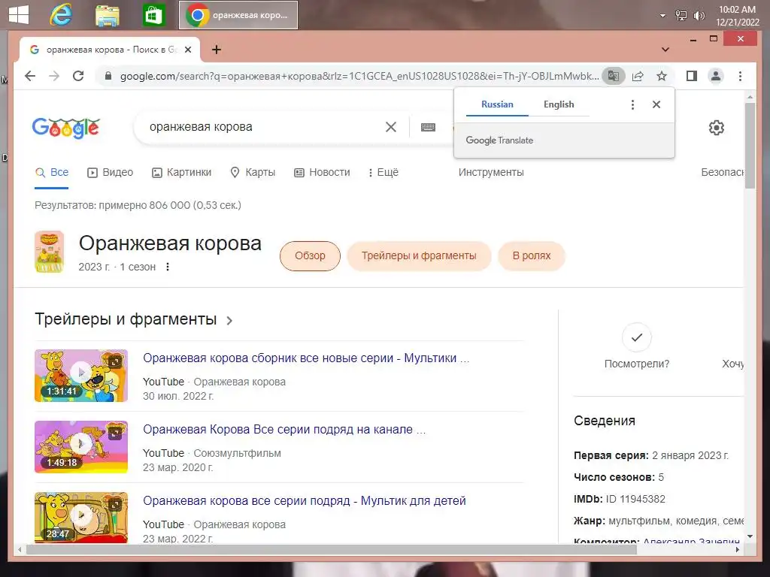
Task: Reload the current page
Action: coord(78,76)
